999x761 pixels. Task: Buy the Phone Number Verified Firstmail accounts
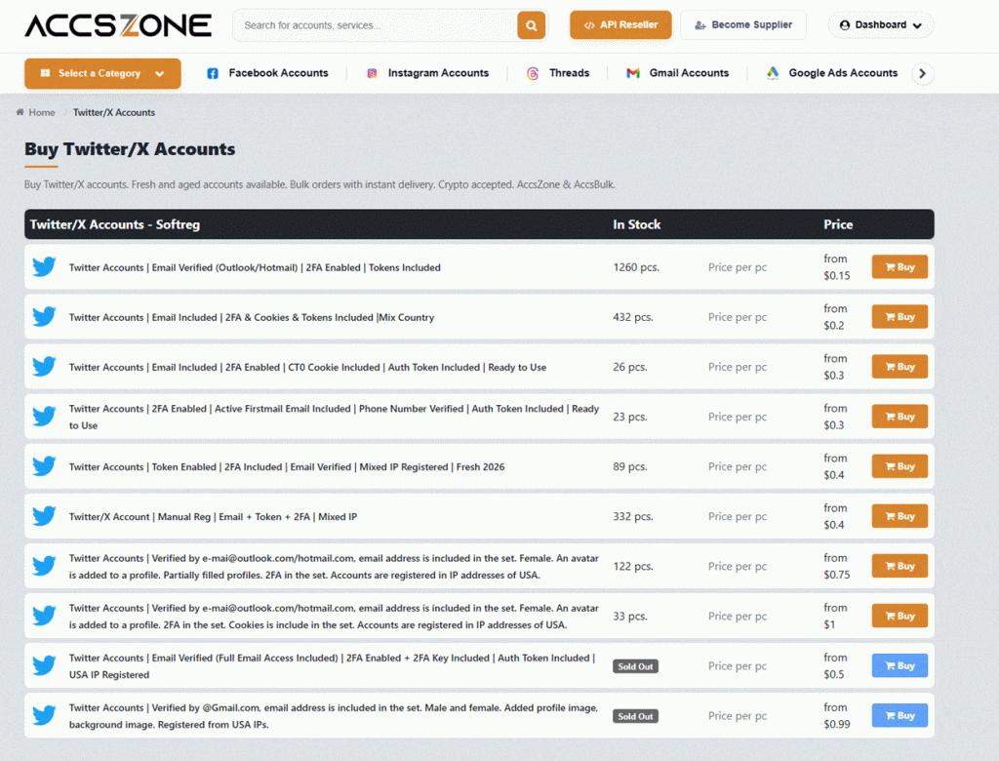click(899, 417)
